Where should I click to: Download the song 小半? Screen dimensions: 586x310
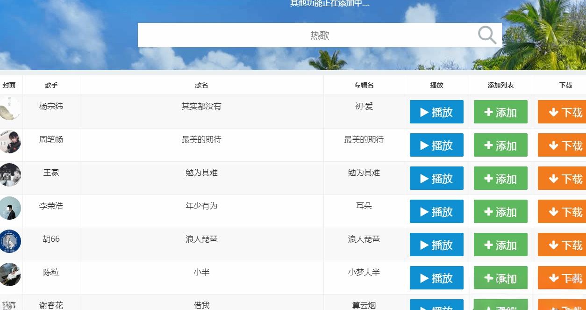pos(562,278)
